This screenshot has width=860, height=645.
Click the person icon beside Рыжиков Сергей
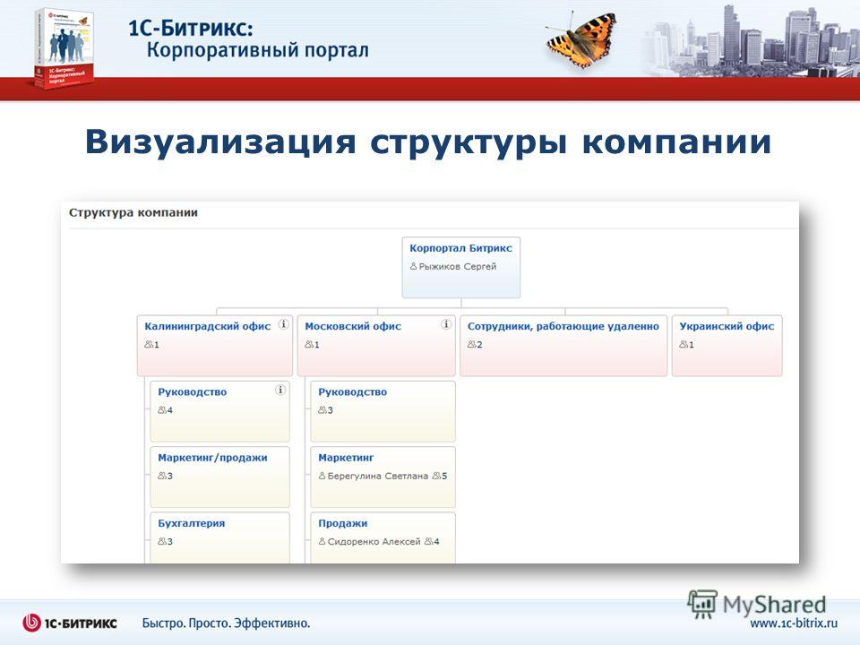[x=414, y=267]
